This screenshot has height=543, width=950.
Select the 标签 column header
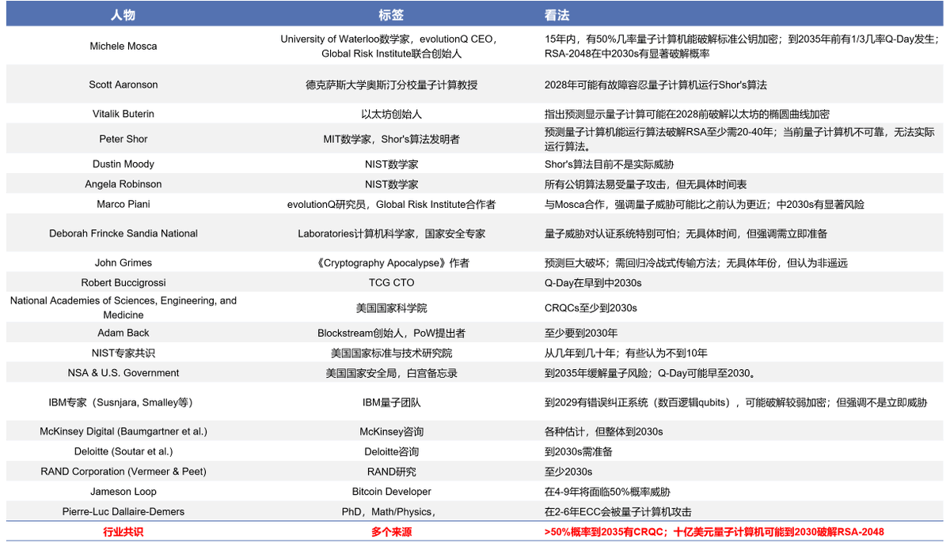coord(391,15)
